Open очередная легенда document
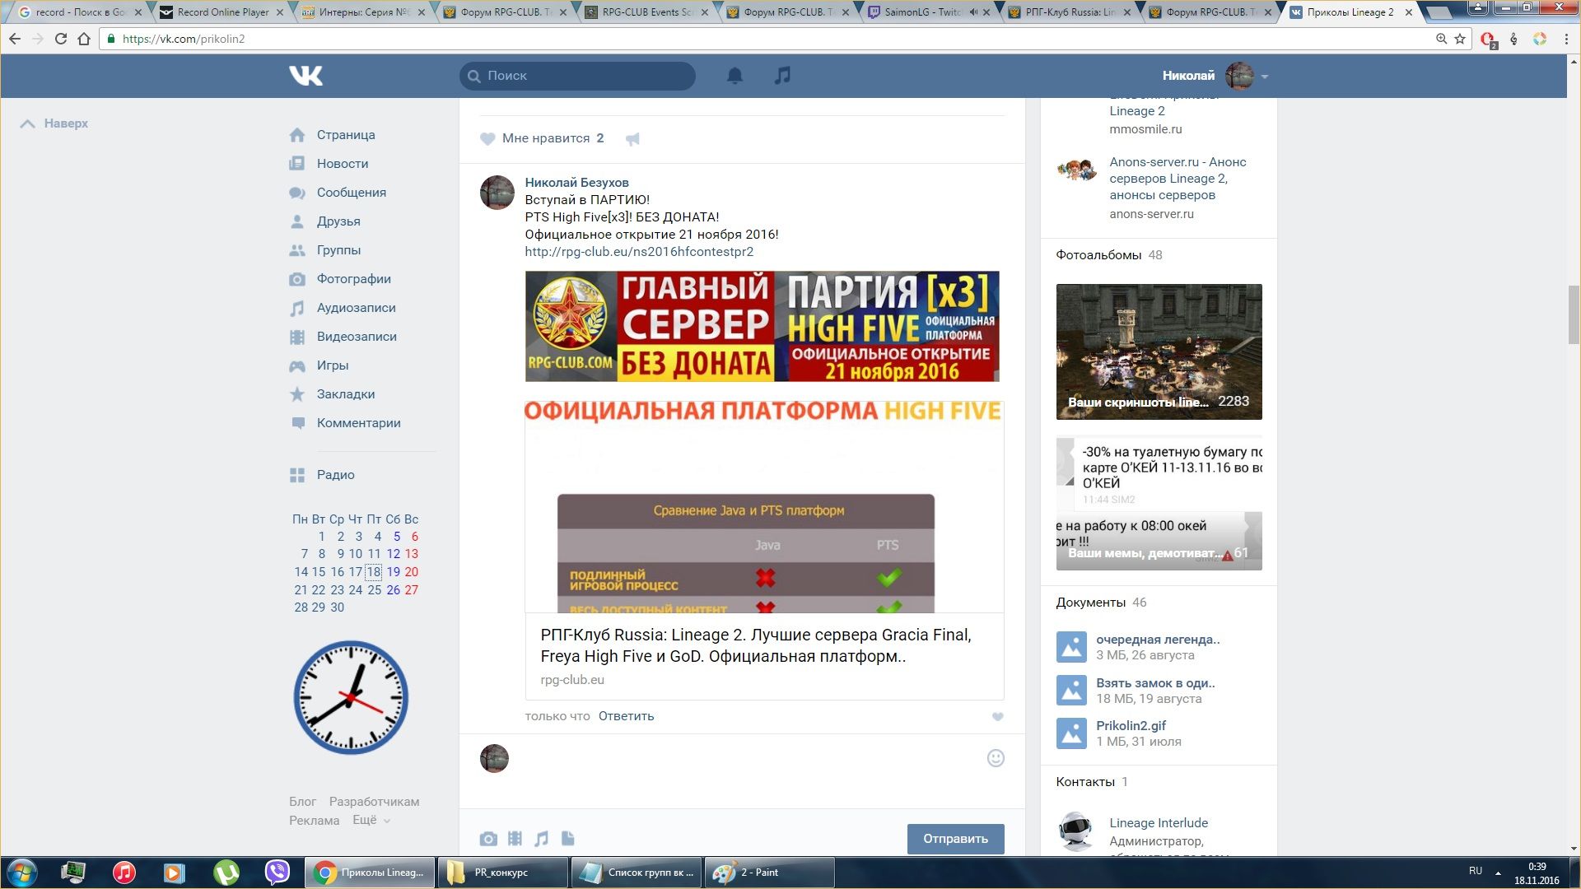This screenshot has width=1581, height=889. (x=1158, y=640)
